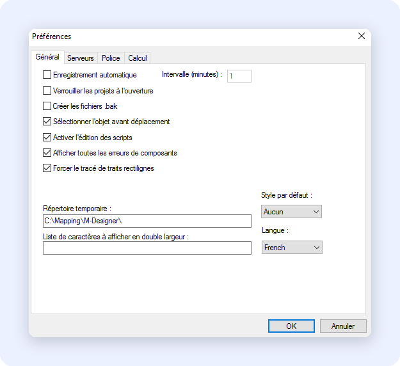The width and height of the screenshot is (400, 366).
Task: Confirm with the OK button
Action: tap(291, 326)
